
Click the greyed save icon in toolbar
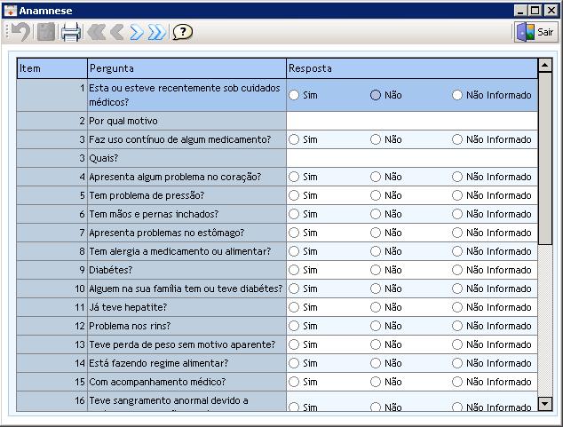[x=46, y=32]
